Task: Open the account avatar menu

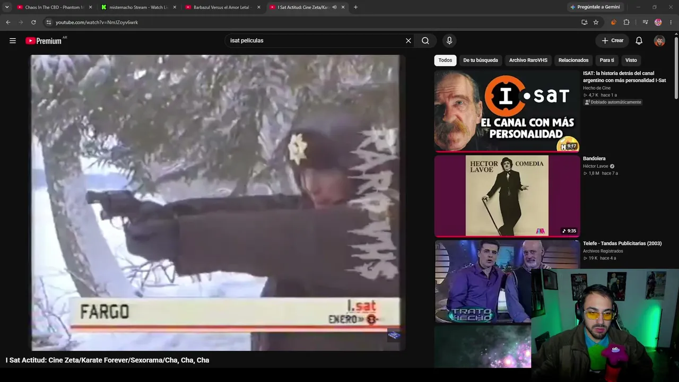Action: point(659,40)
